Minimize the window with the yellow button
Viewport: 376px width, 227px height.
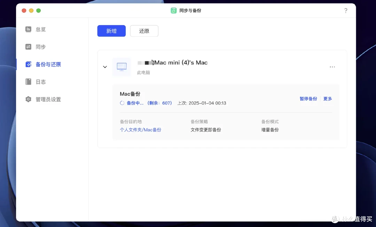[31, 10]
